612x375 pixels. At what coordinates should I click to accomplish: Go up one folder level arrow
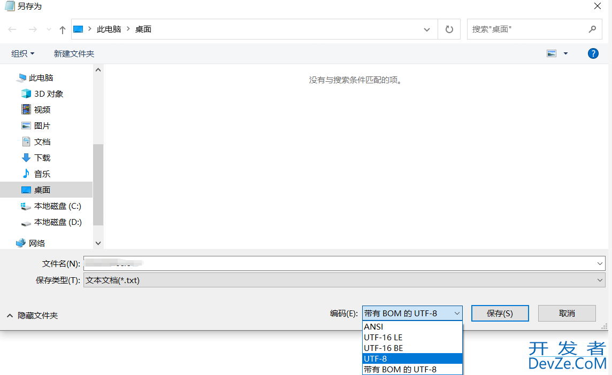click(63, 29)
